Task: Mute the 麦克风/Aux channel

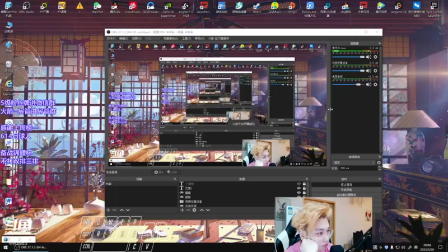Action: (368, 57)
